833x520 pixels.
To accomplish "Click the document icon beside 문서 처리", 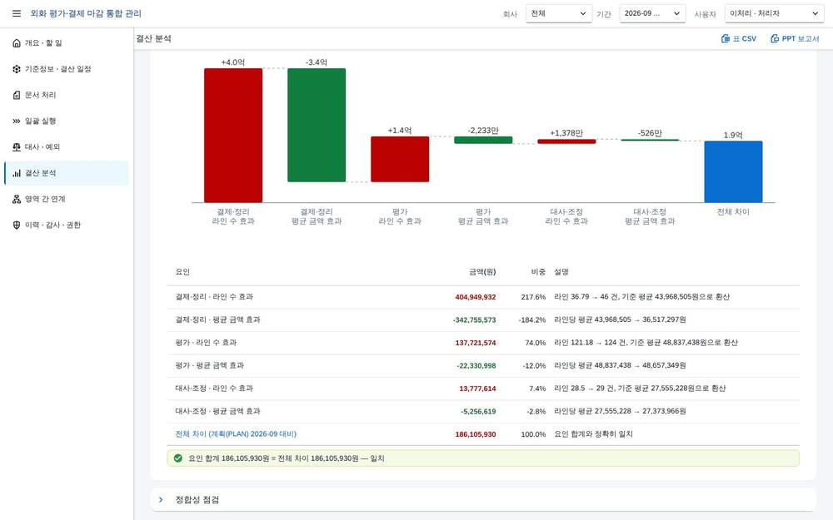I will 17,95.
